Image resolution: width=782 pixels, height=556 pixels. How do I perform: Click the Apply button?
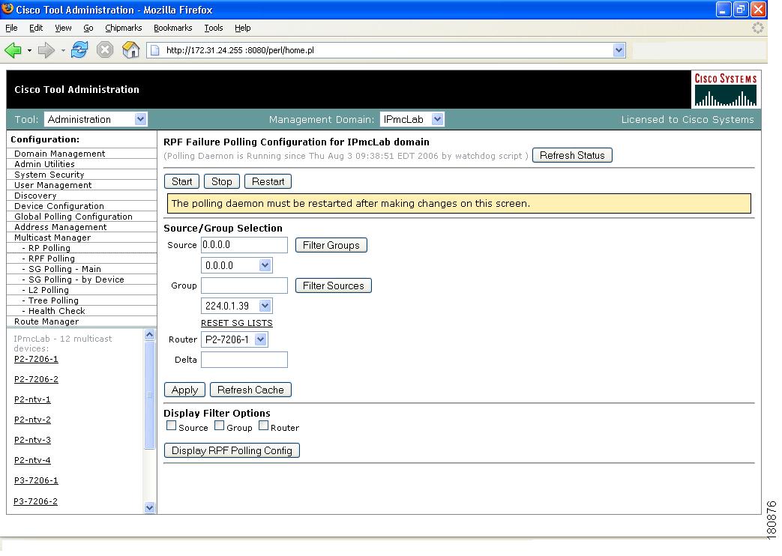(184, 390)
